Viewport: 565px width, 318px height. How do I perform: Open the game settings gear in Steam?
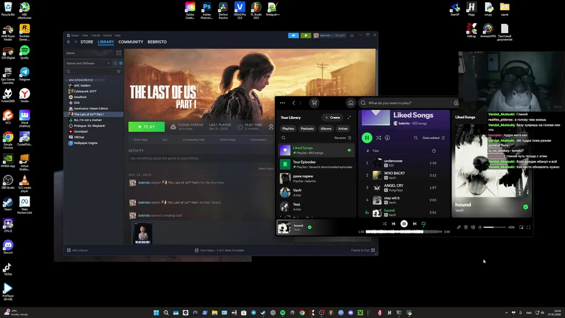click(271, 127)
